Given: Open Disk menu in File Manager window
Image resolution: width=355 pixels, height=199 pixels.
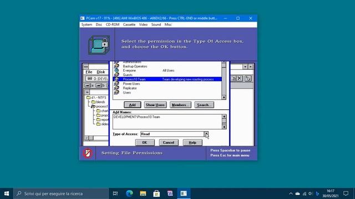Looking at the screenshot, I should tap(101, 72).
